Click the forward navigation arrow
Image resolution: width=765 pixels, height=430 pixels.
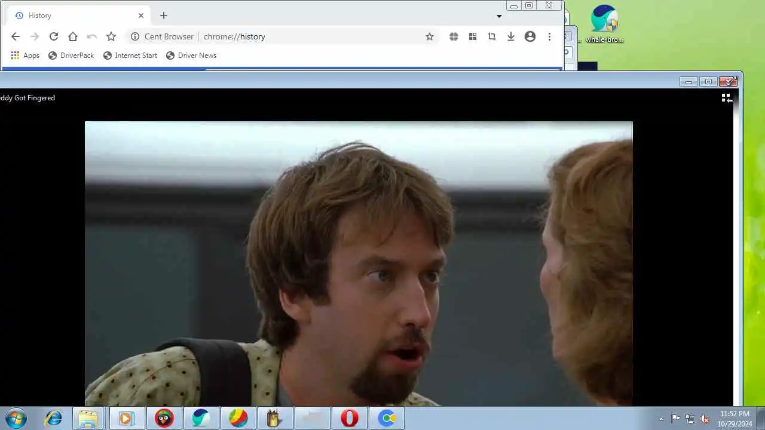[x=35, y=36]
